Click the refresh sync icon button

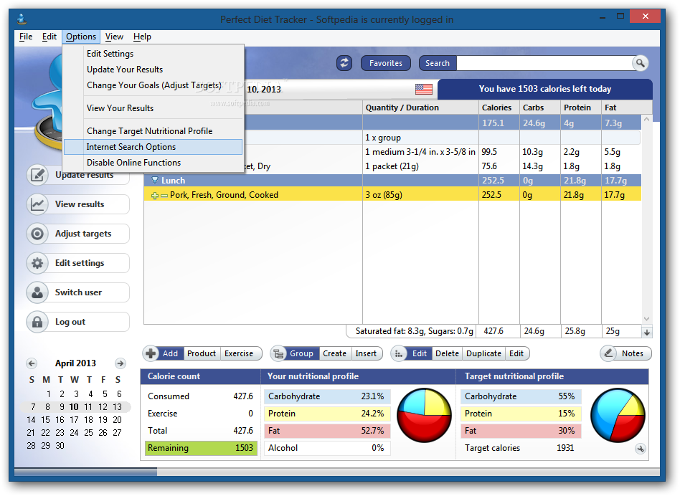coord(344,63)
